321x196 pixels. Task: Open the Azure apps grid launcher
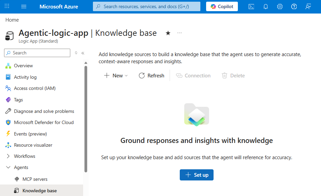click(7, 6)
